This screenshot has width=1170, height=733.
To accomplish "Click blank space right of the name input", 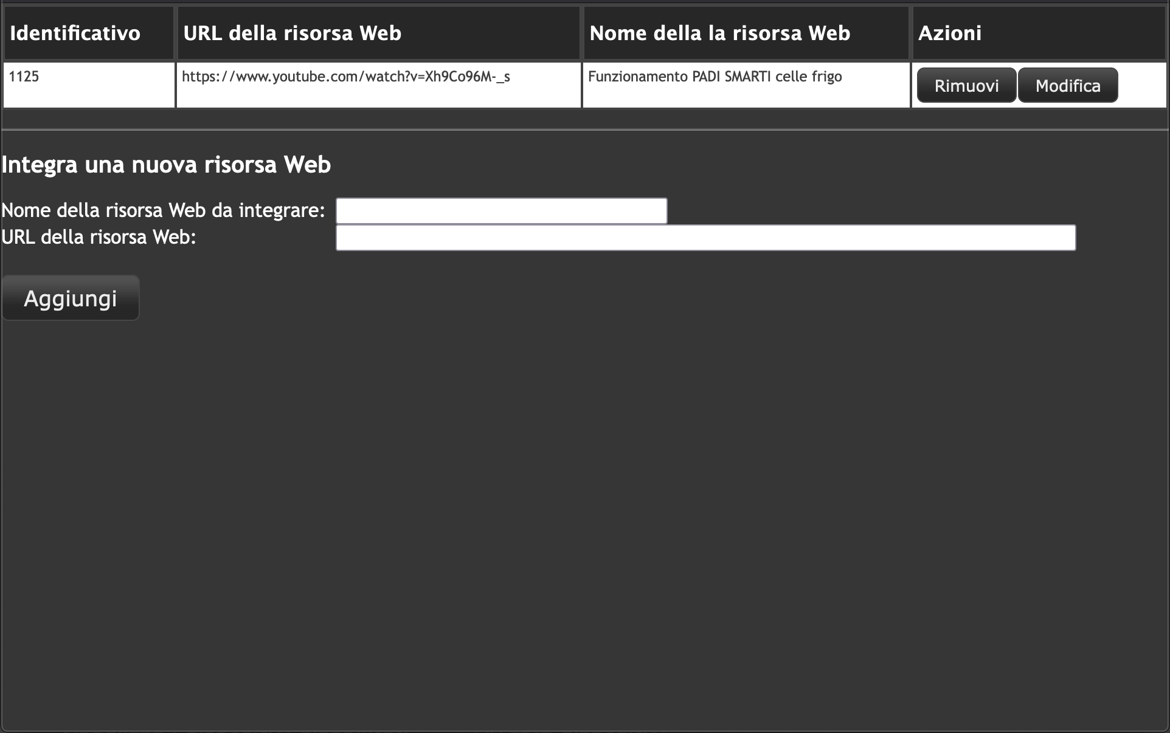I will pyautogui.click(x=912, y=211).
